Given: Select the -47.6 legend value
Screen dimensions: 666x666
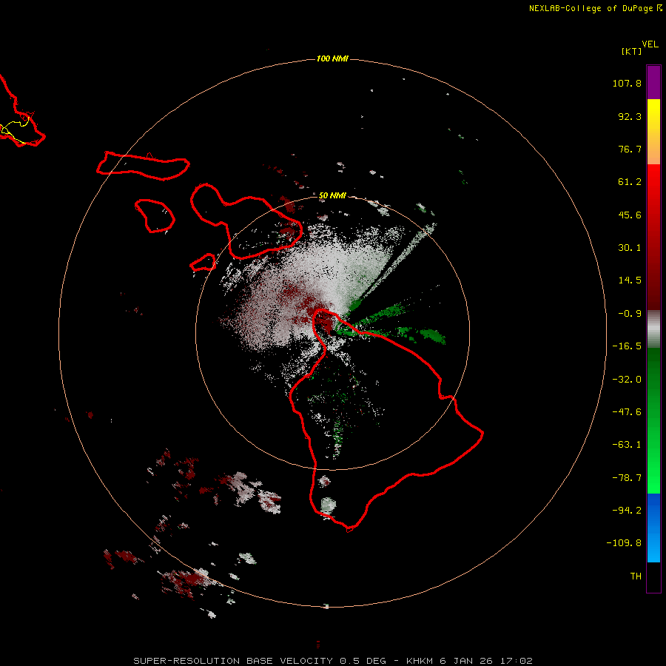Looking at the screenshot, I should [627, 412].
